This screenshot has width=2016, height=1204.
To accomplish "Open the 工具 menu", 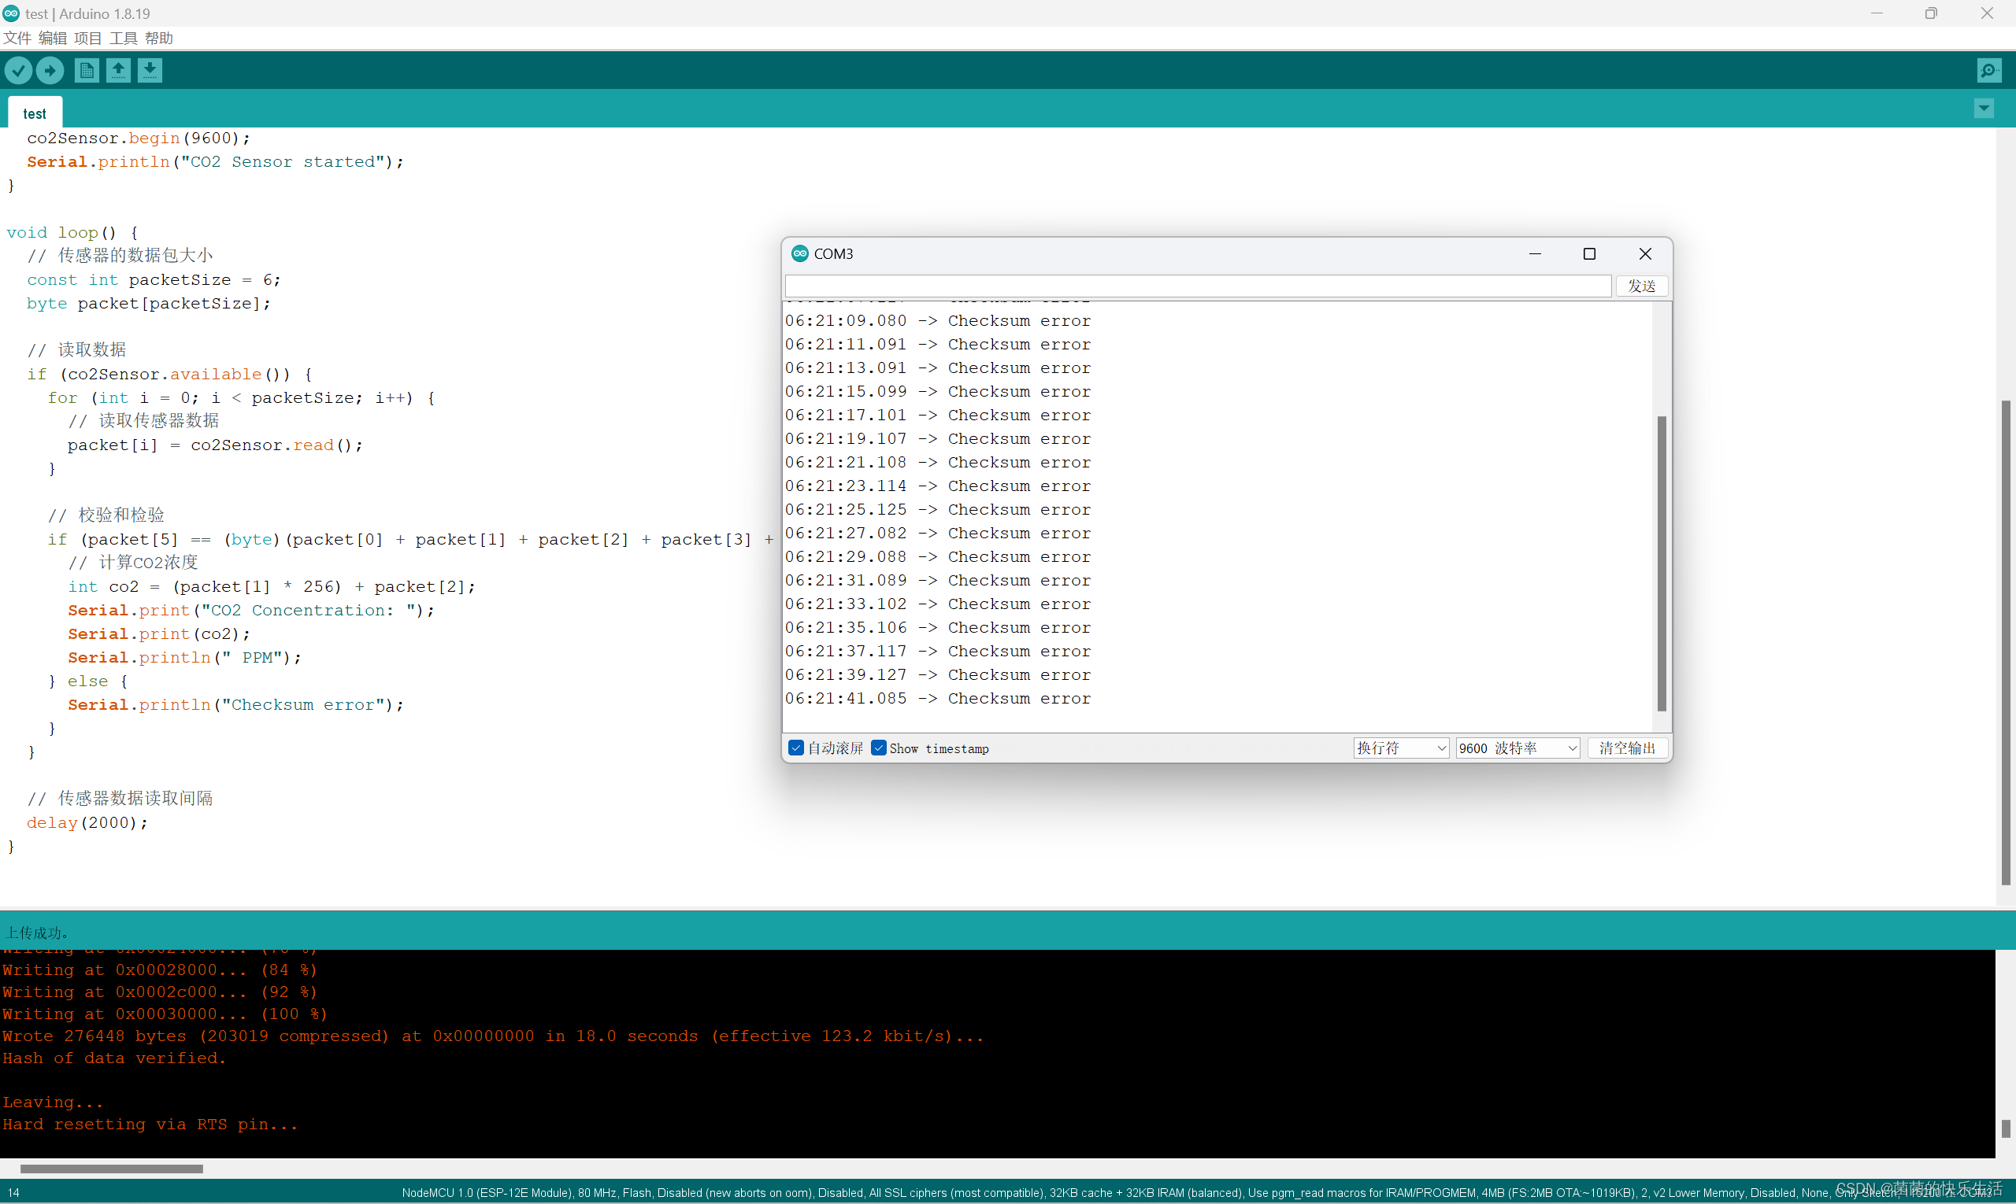I will (123, 38).
